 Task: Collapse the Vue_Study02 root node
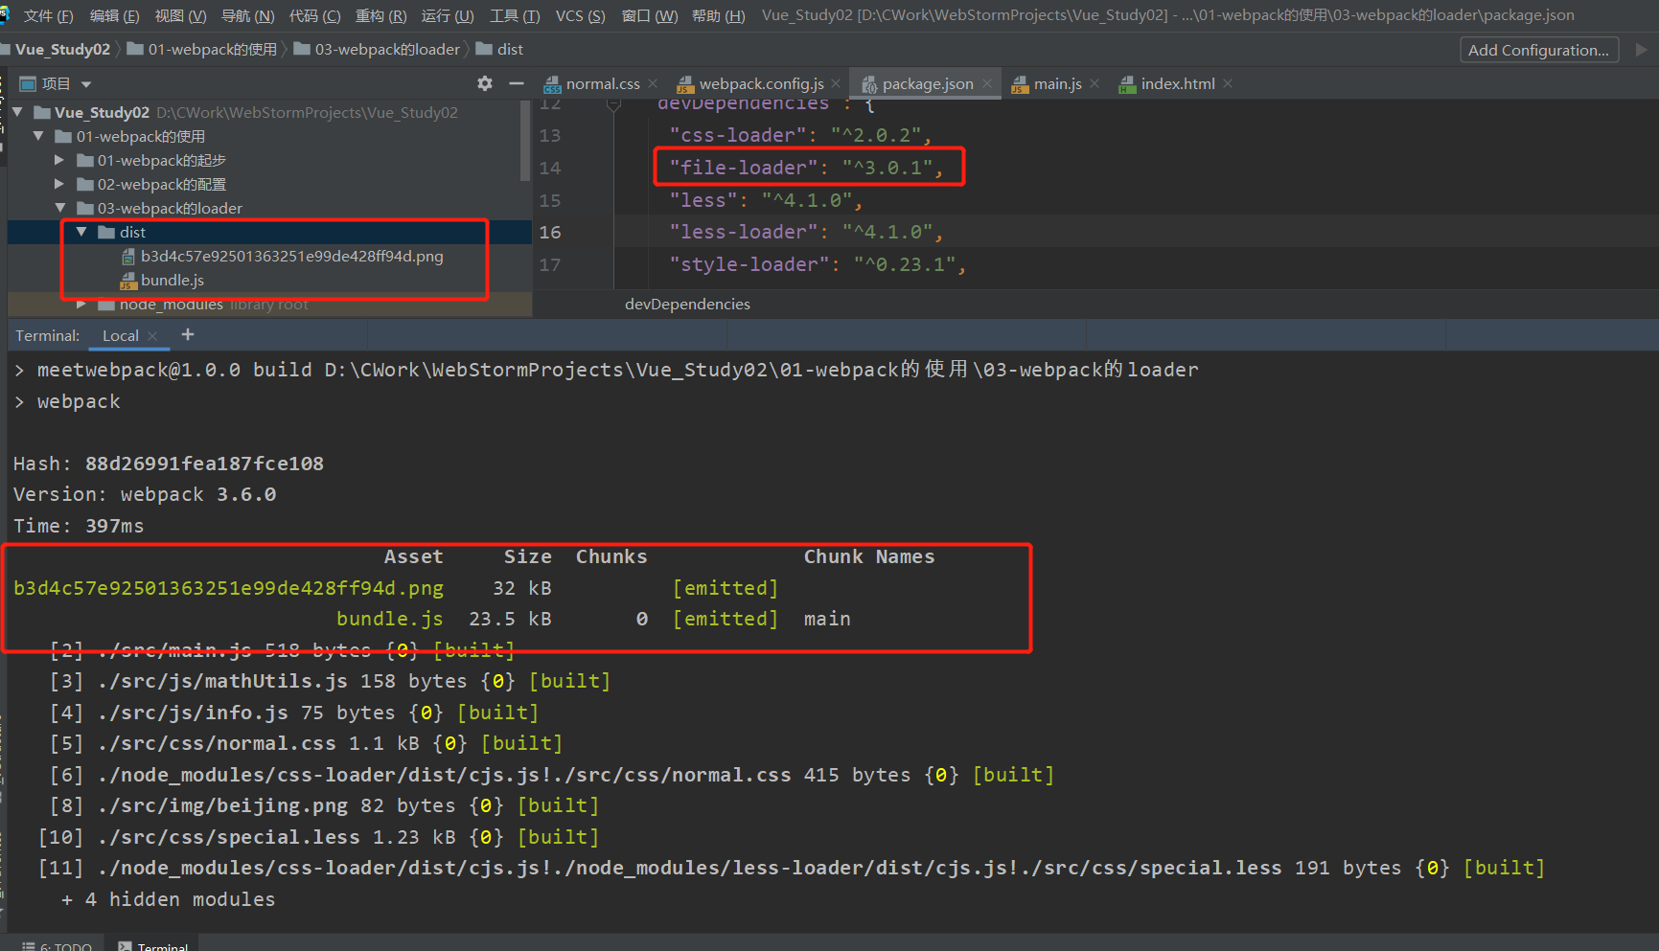[x=17, y=112]
